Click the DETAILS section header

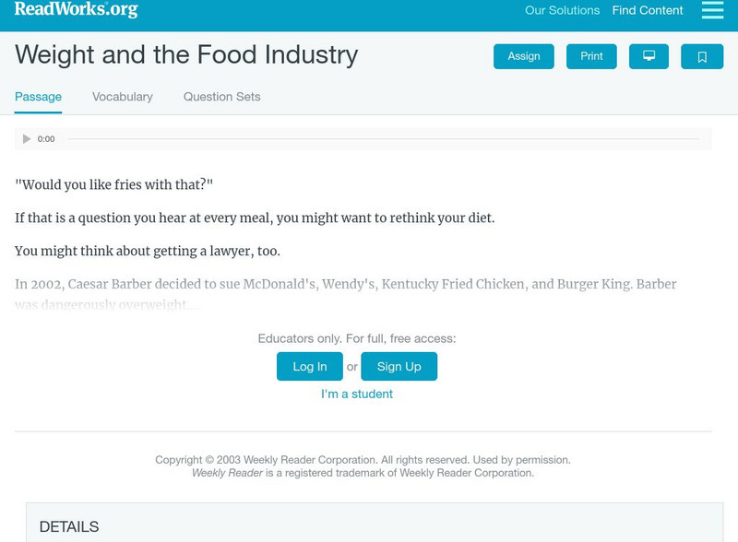69,527
